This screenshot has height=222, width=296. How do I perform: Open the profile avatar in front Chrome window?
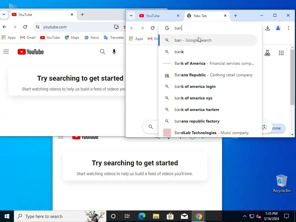pyautogui.click(x=278, y=28)
